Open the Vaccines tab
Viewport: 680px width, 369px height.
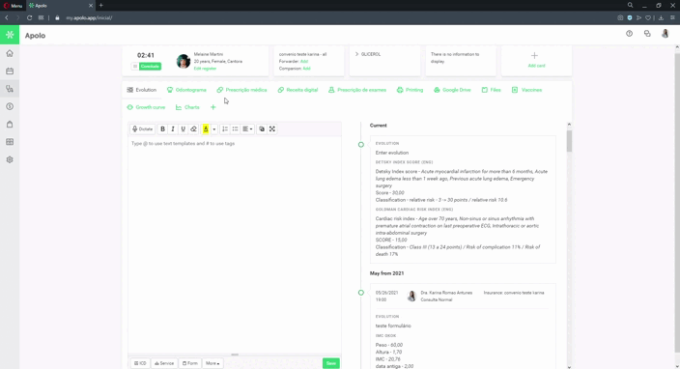(x=527, y=90)
